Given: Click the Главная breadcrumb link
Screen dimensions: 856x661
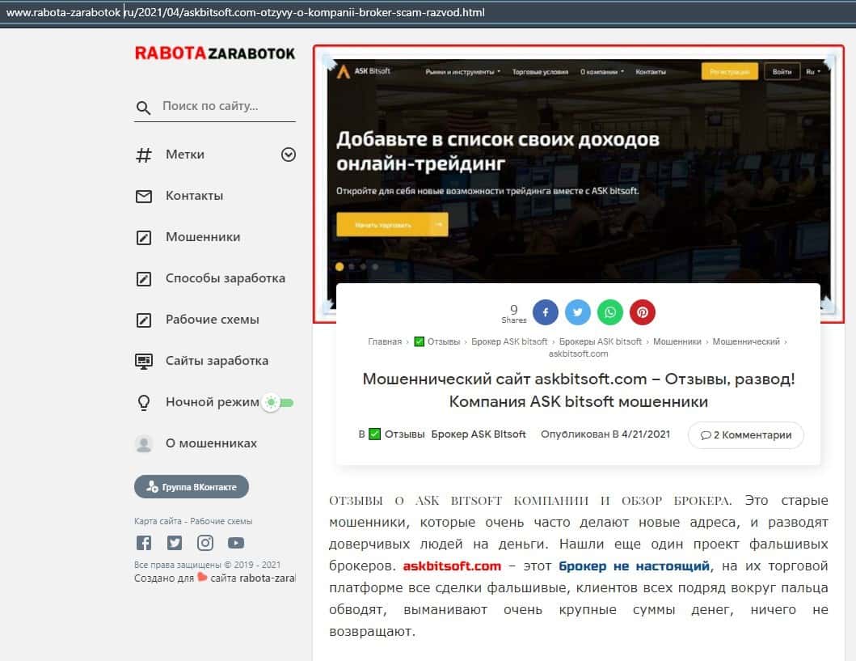Looking at the screenshot, I should [x=385, y=341].
